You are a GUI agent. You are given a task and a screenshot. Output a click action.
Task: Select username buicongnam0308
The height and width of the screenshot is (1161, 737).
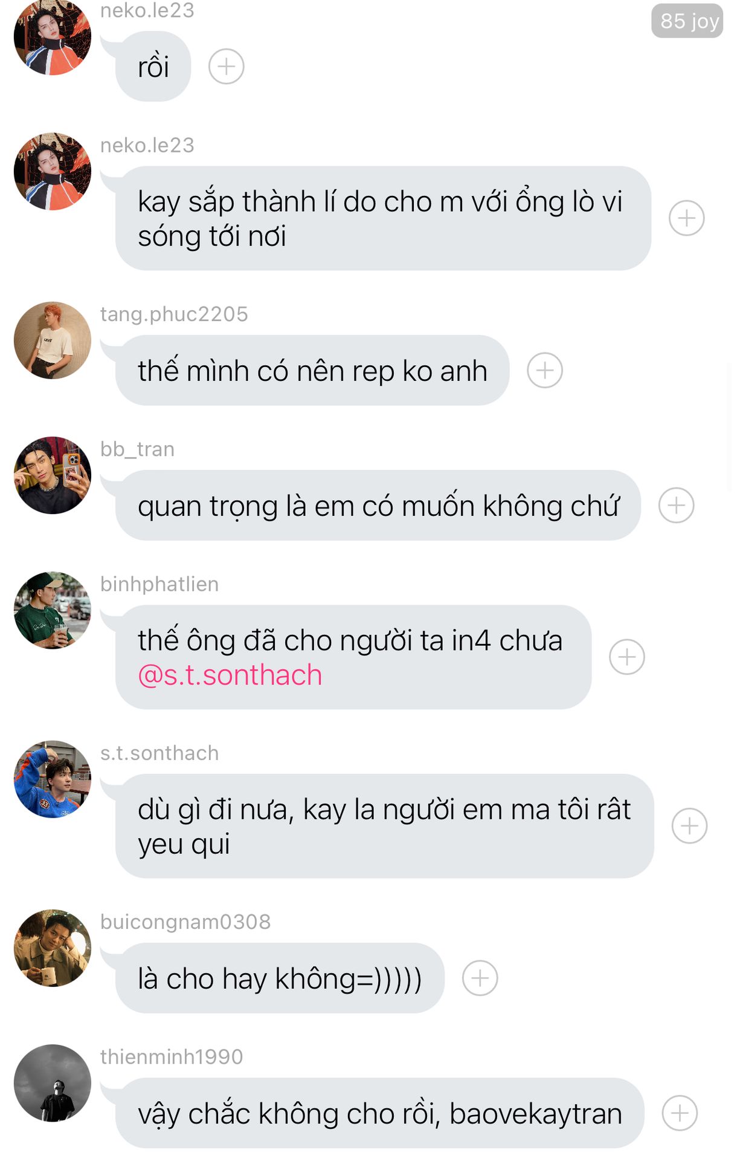point(185,922)
